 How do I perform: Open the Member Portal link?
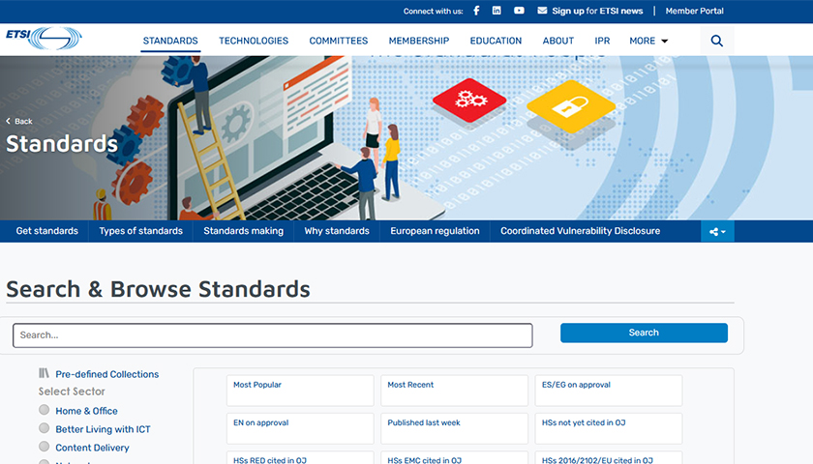pos(694,11)
